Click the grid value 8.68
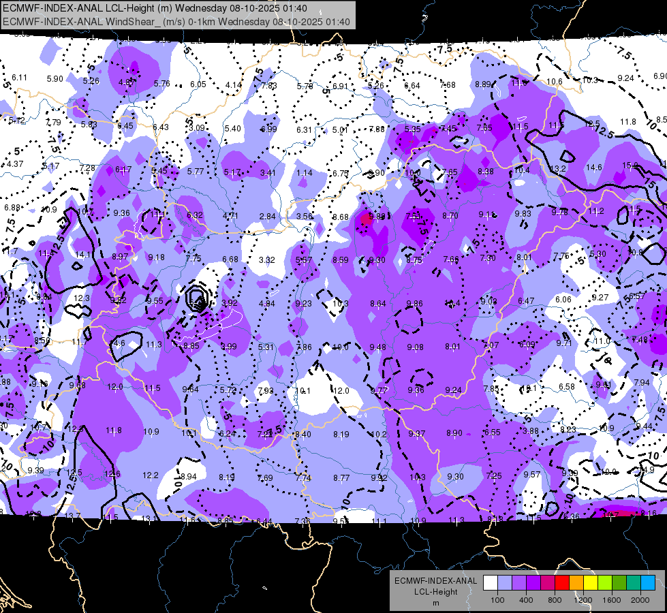Screen dimensions: 667x613 (x=340, y=217)
